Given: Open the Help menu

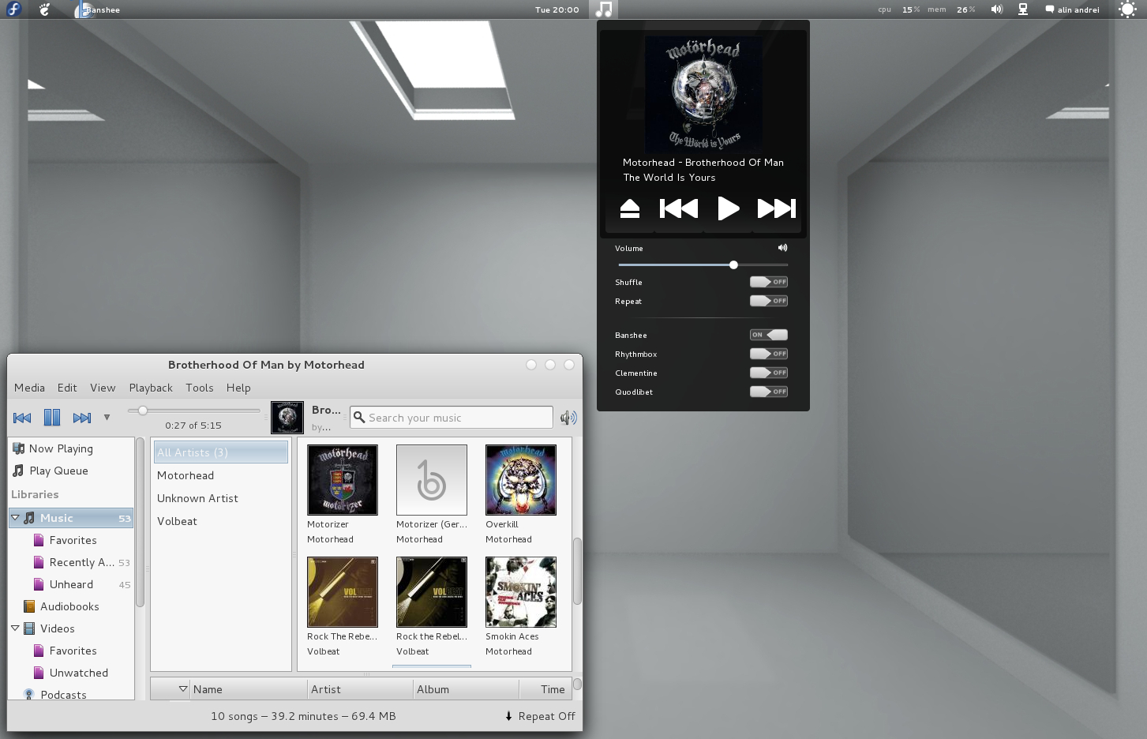Looking at the screenshot, I should (x=238, y=388).
